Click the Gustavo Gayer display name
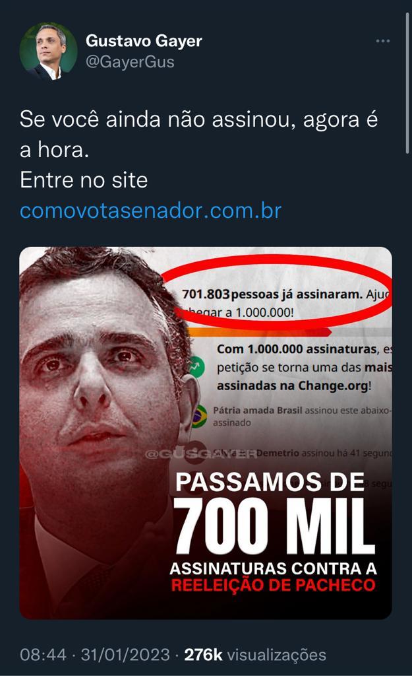The height and width of the screenshot is (676, 412). (144, 41)
